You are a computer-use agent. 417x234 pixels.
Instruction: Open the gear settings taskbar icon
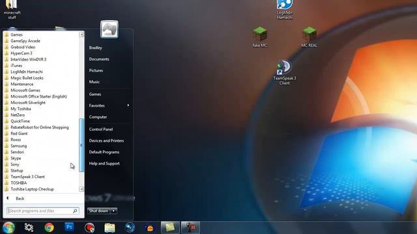[29, 227]
